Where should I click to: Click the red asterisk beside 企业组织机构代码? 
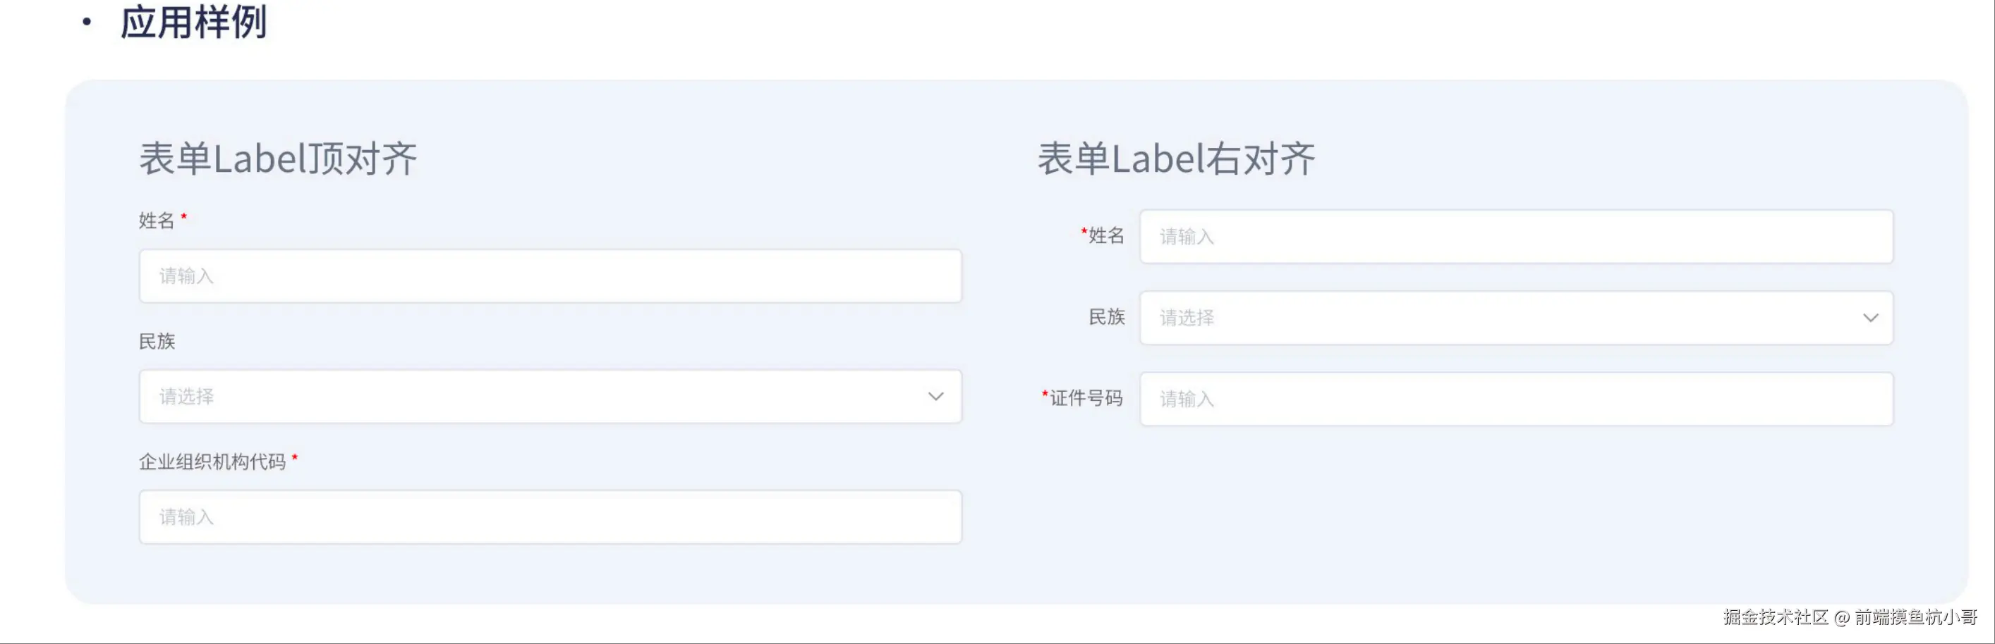[x=295, y=459]
